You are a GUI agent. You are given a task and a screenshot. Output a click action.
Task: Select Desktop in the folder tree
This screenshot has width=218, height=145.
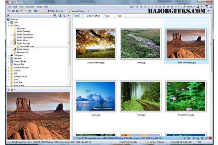click(x=14, y=20)
